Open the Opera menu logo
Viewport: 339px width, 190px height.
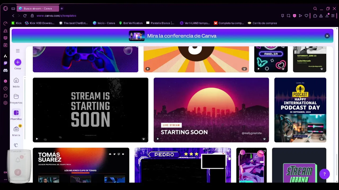click(5, 8)
